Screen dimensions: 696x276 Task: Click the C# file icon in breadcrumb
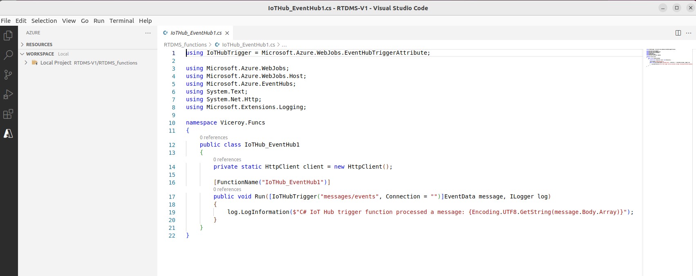[218, 45]
